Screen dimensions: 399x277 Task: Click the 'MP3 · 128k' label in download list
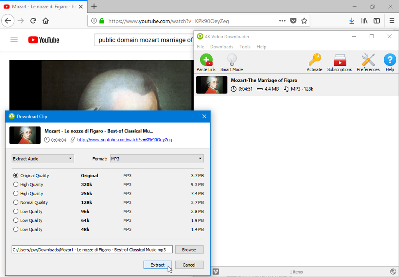302,89
